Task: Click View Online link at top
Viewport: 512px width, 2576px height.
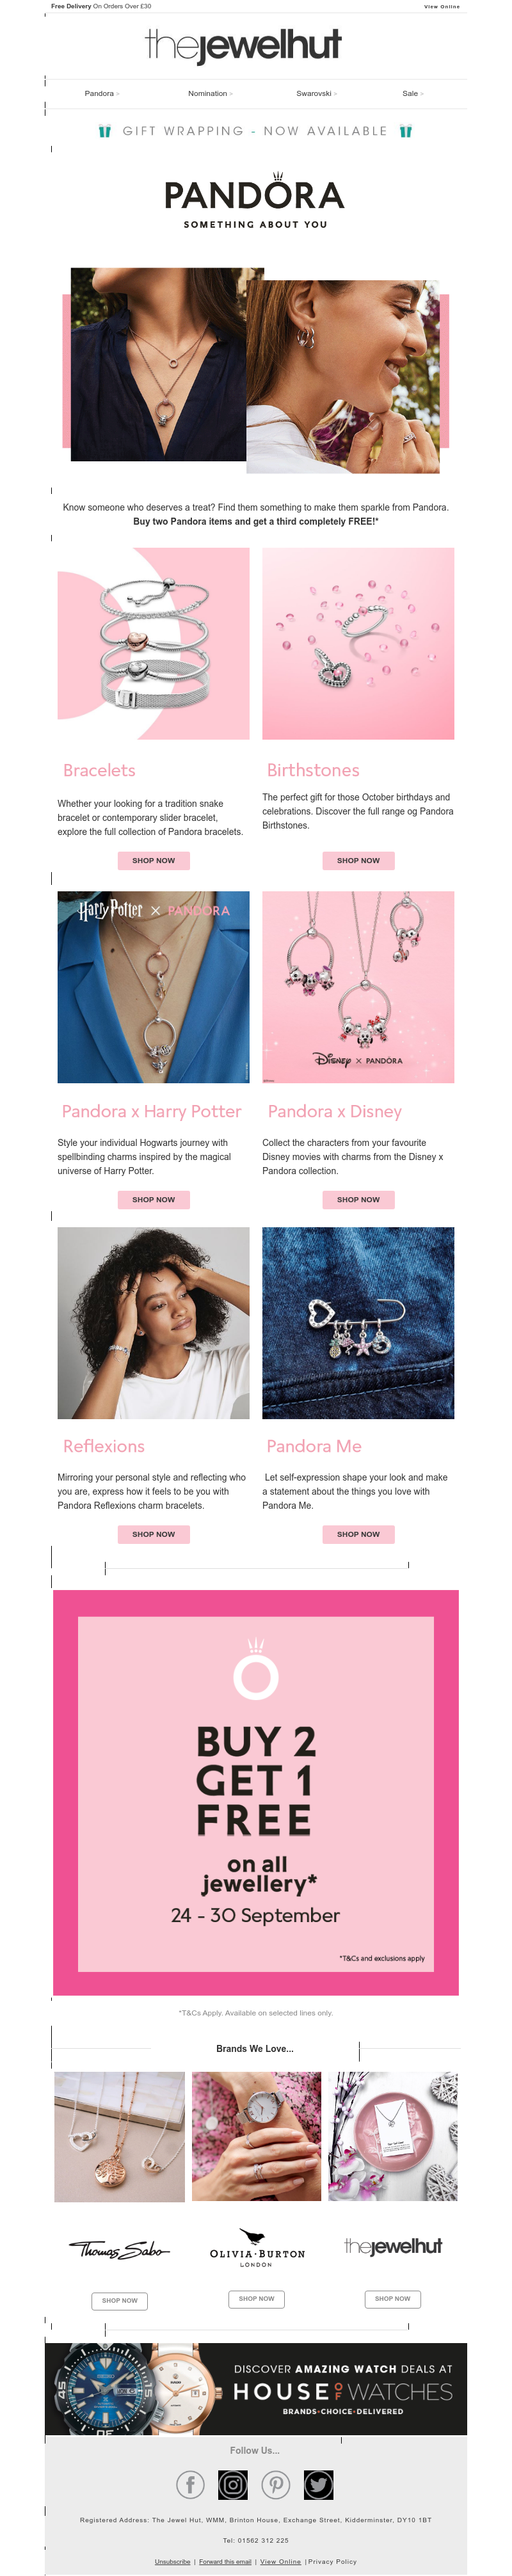Action: point(441,6)
